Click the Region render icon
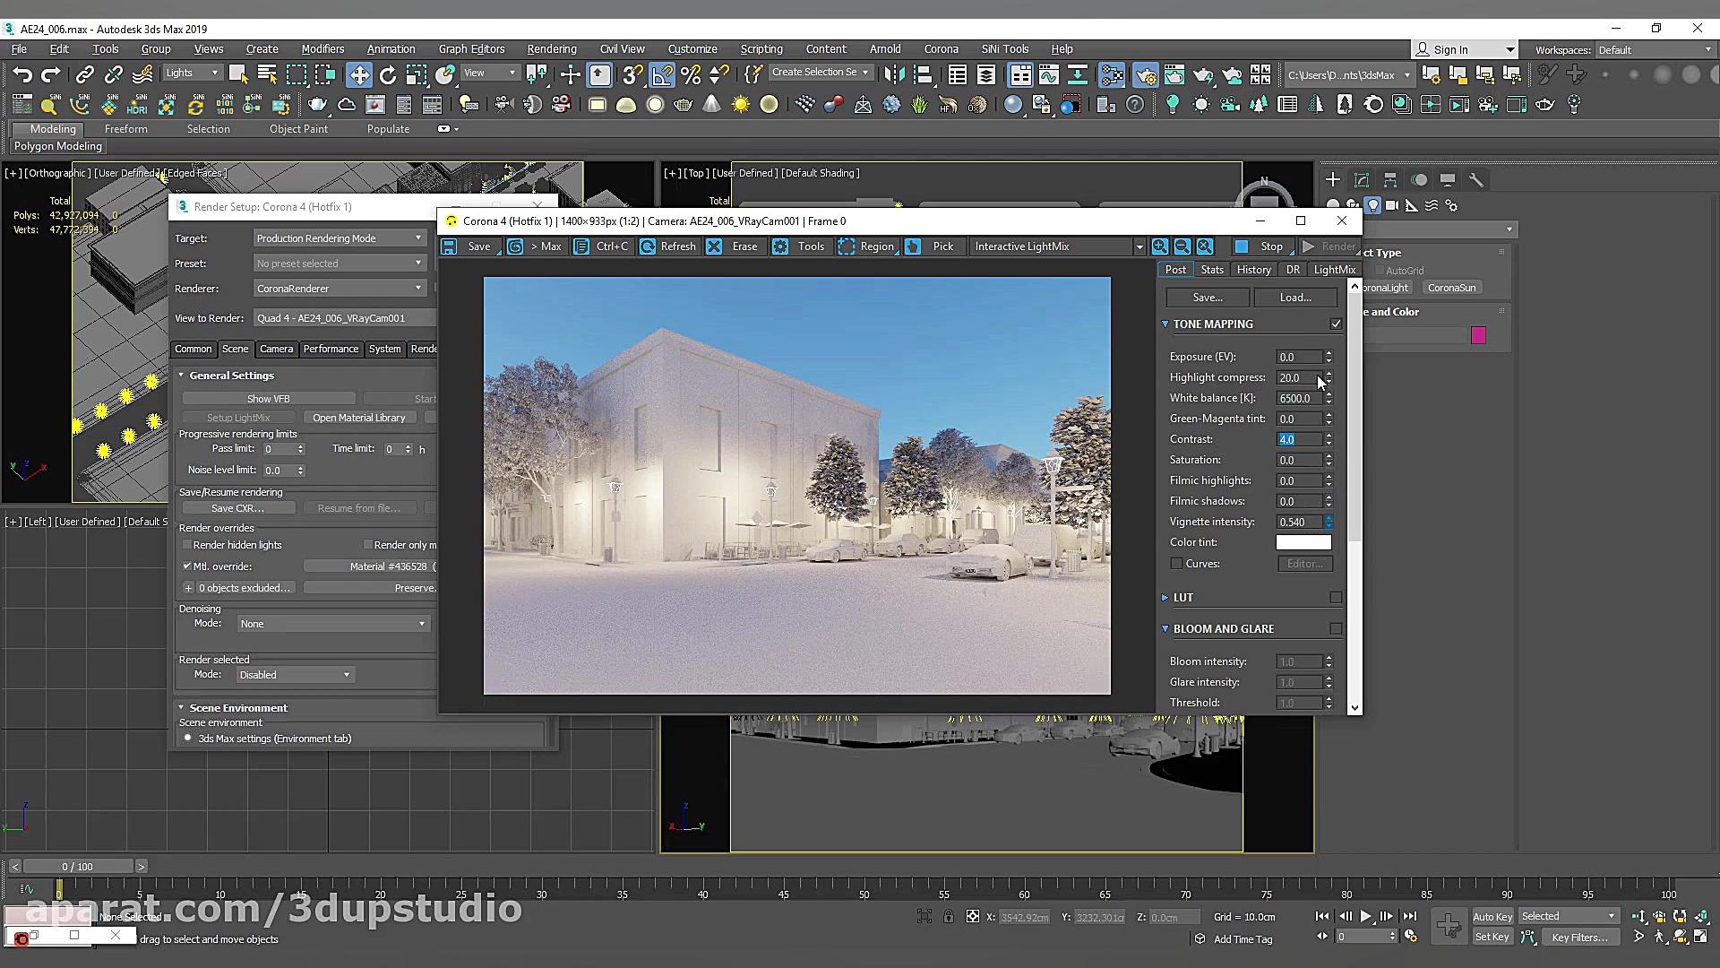Image resolution: width=1720 pixels, height=968 pixels. pos(847,246)
